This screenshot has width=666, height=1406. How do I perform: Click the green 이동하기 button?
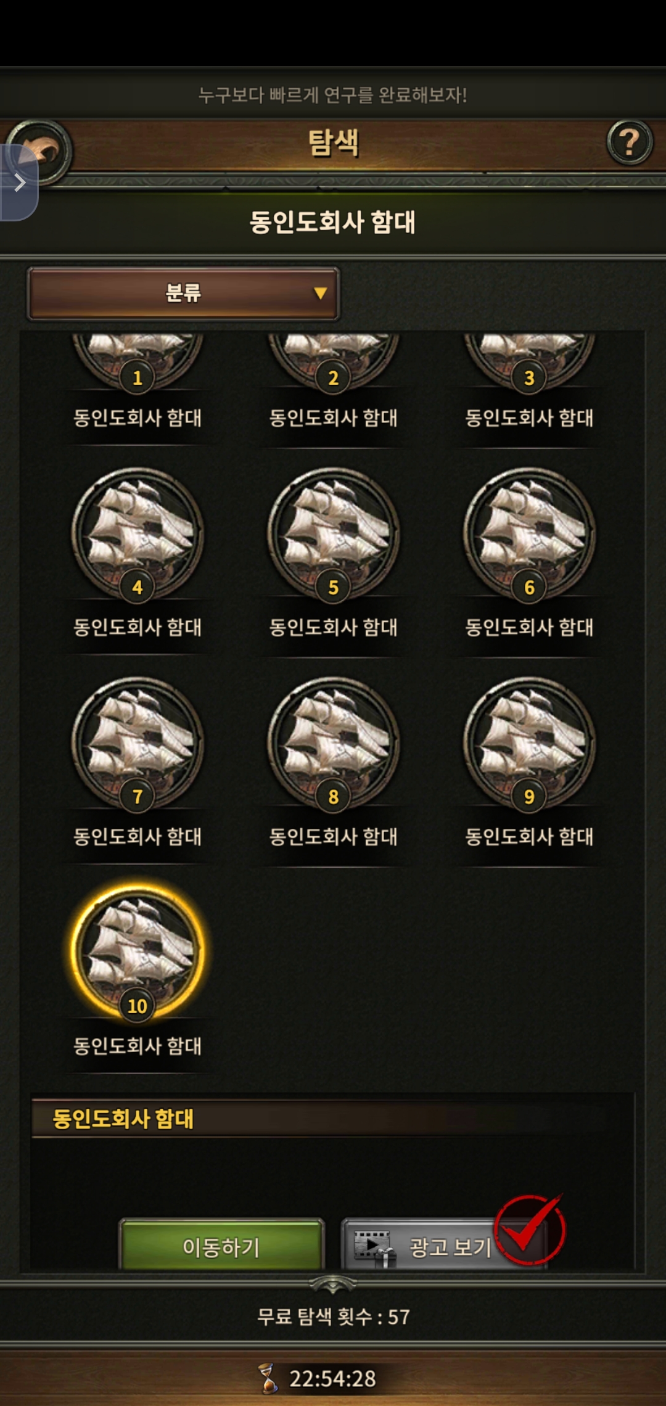[x=221, y=1244]
